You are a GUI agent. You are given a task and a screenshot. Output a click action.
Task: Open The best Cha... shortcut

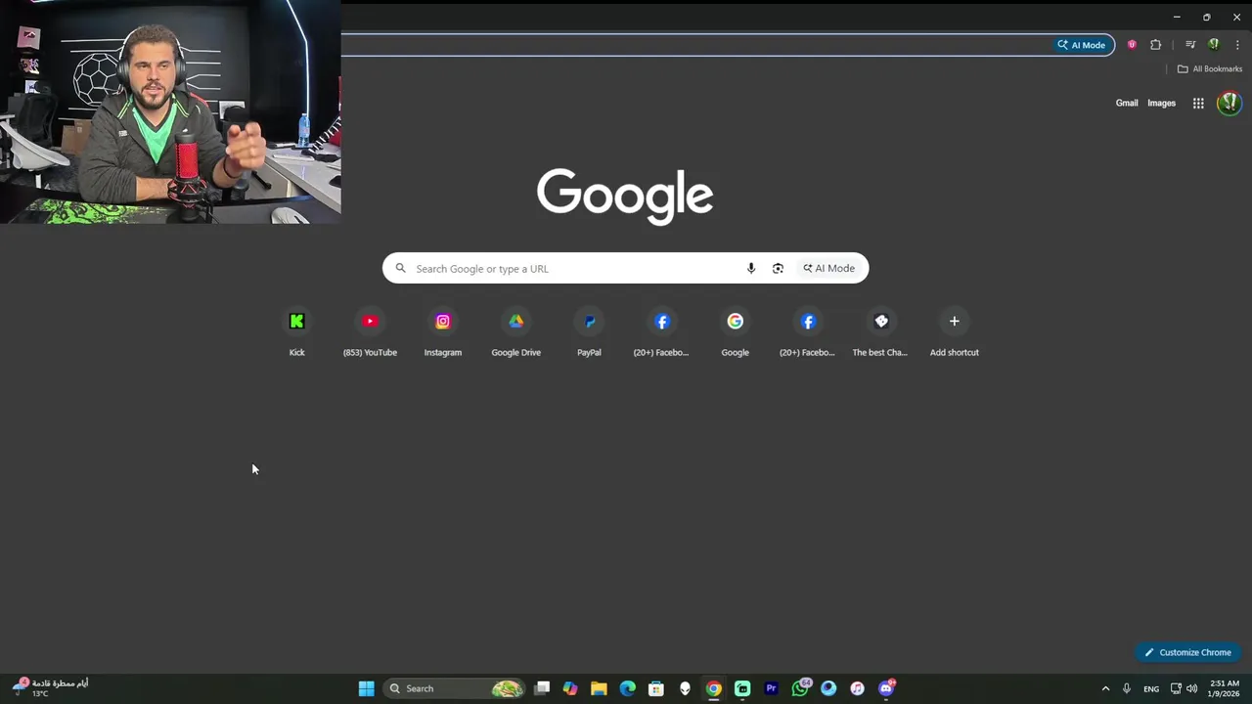point(880,332)
